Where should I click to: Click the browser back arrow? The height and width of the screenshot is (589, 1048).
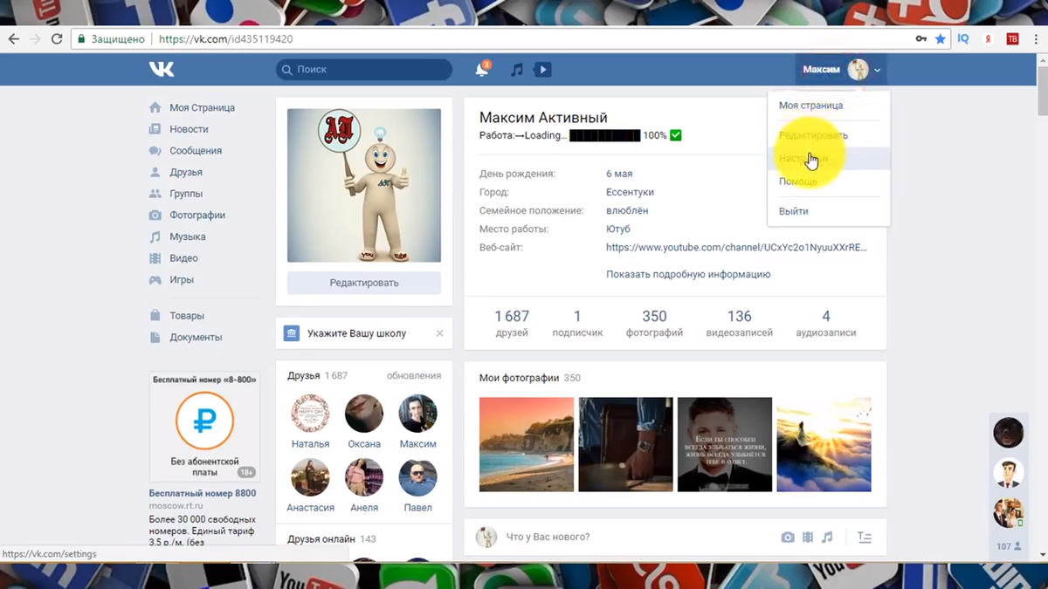tap(14, 39)
